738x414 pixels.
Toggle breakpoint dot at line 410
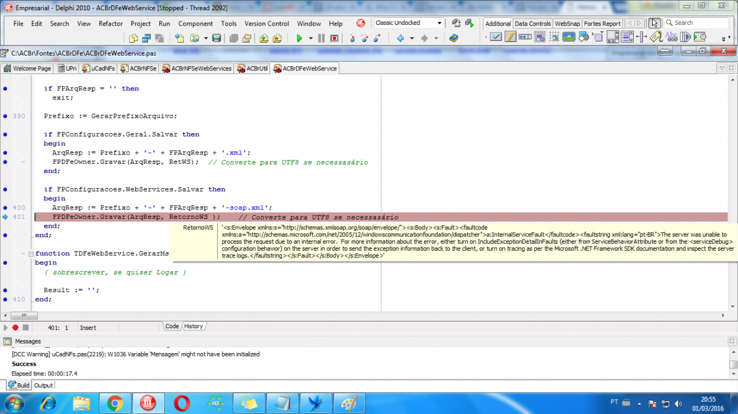pos(5,299)
